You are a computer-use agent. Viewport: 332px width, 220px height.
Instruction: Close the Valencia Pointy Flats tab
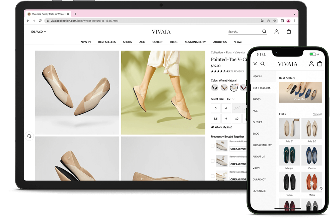tap(68, 14)
